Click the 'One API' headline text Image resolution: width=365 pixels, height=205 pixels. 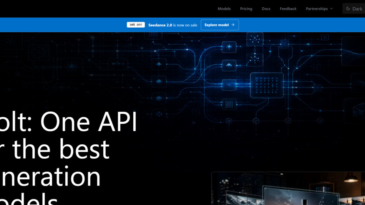[x=88, y=122]
